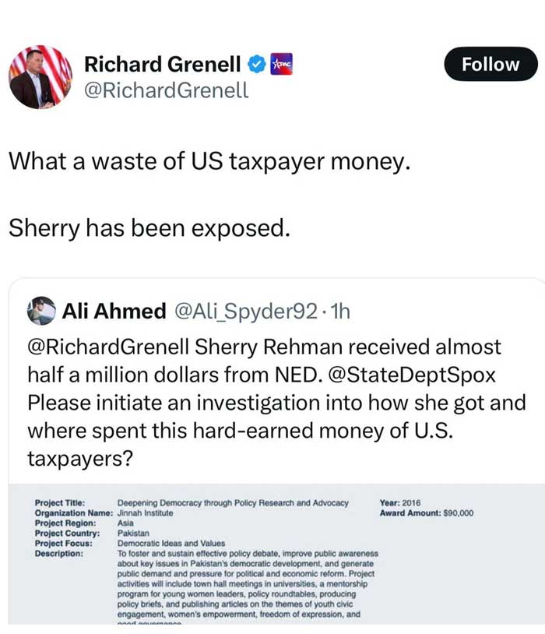This screenshot has width=545, height=634.
Task: Open the Richard Grenell display name
Action: [162, 64]
